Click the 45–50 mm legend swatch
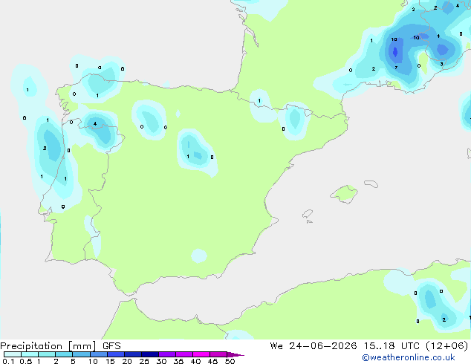 218,354
